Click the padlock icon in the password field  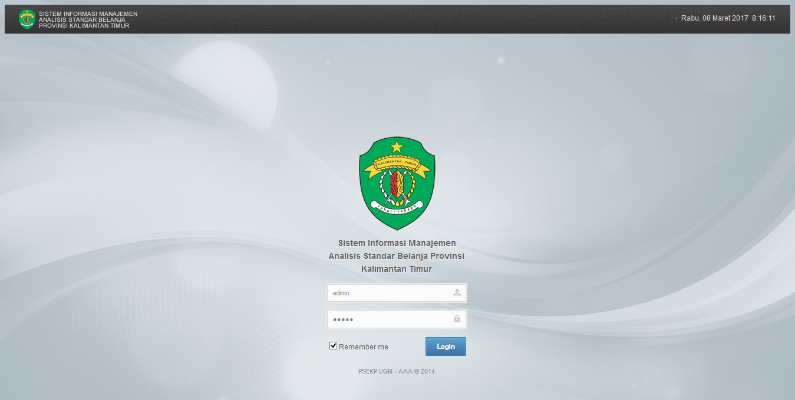click(x=457, y=319)
